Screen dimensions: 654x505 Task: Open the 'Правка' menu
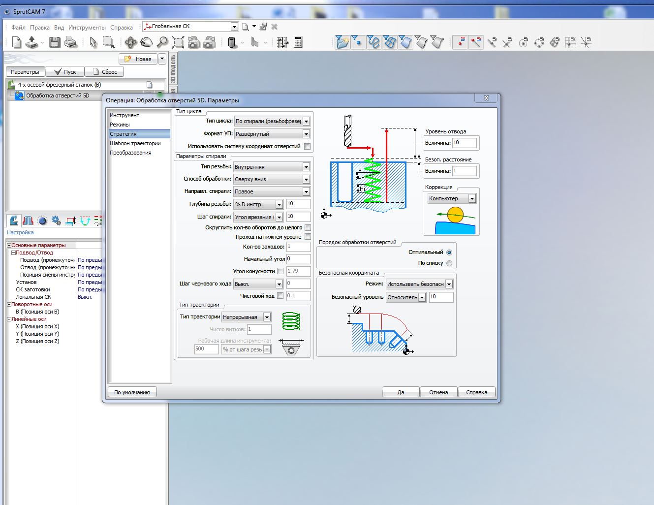pyautogui.click(x=39, y=28)
